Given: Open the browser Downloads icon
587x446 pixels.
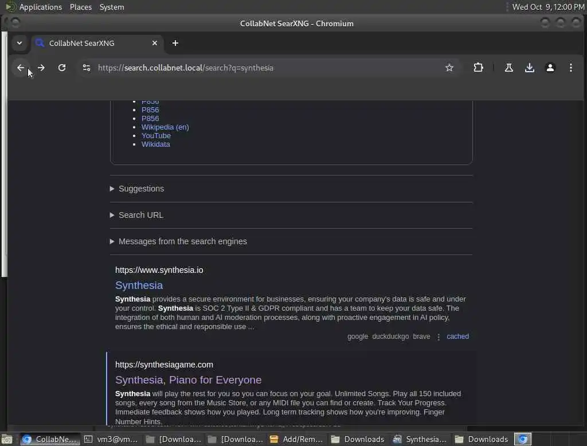Looking at the screenshot, I should point(529,68).
